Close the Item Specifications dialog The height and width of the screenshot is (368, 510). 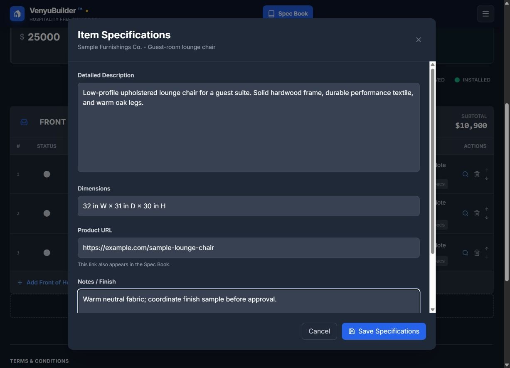(419, 40)
